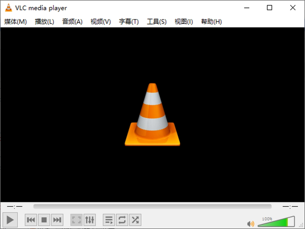
Task: Open the 字幕(T) menu
Action: pyautogui.click(x=128, y=21)
